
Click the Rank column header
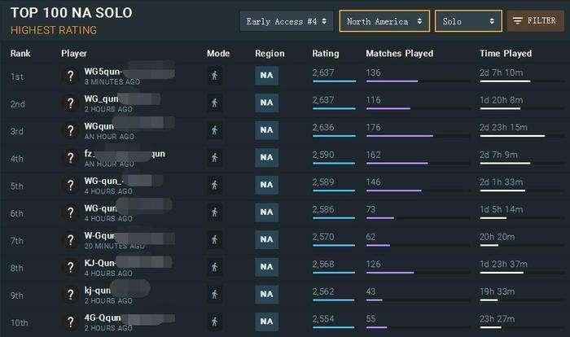20,54
